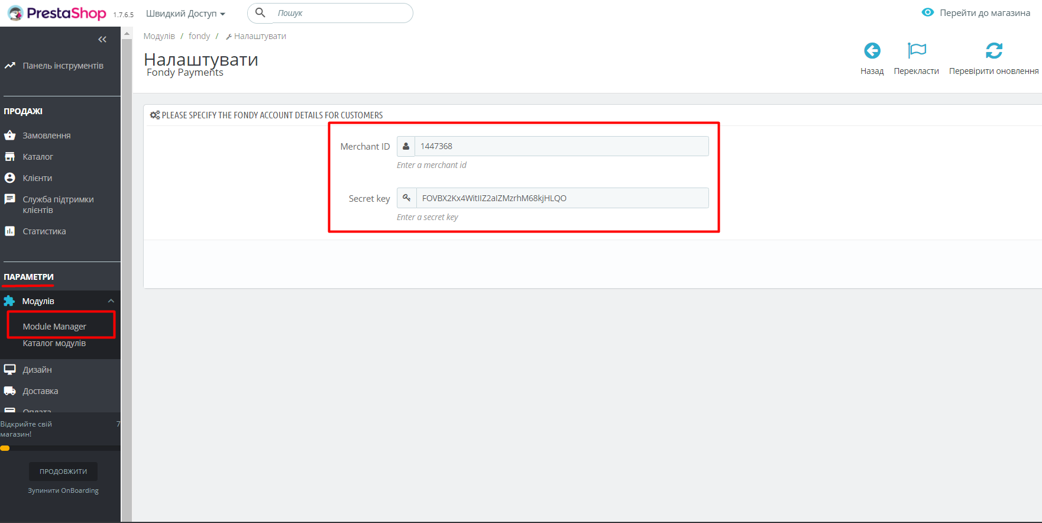Collapse the Модулів menu chevron

tap(111, 301)
